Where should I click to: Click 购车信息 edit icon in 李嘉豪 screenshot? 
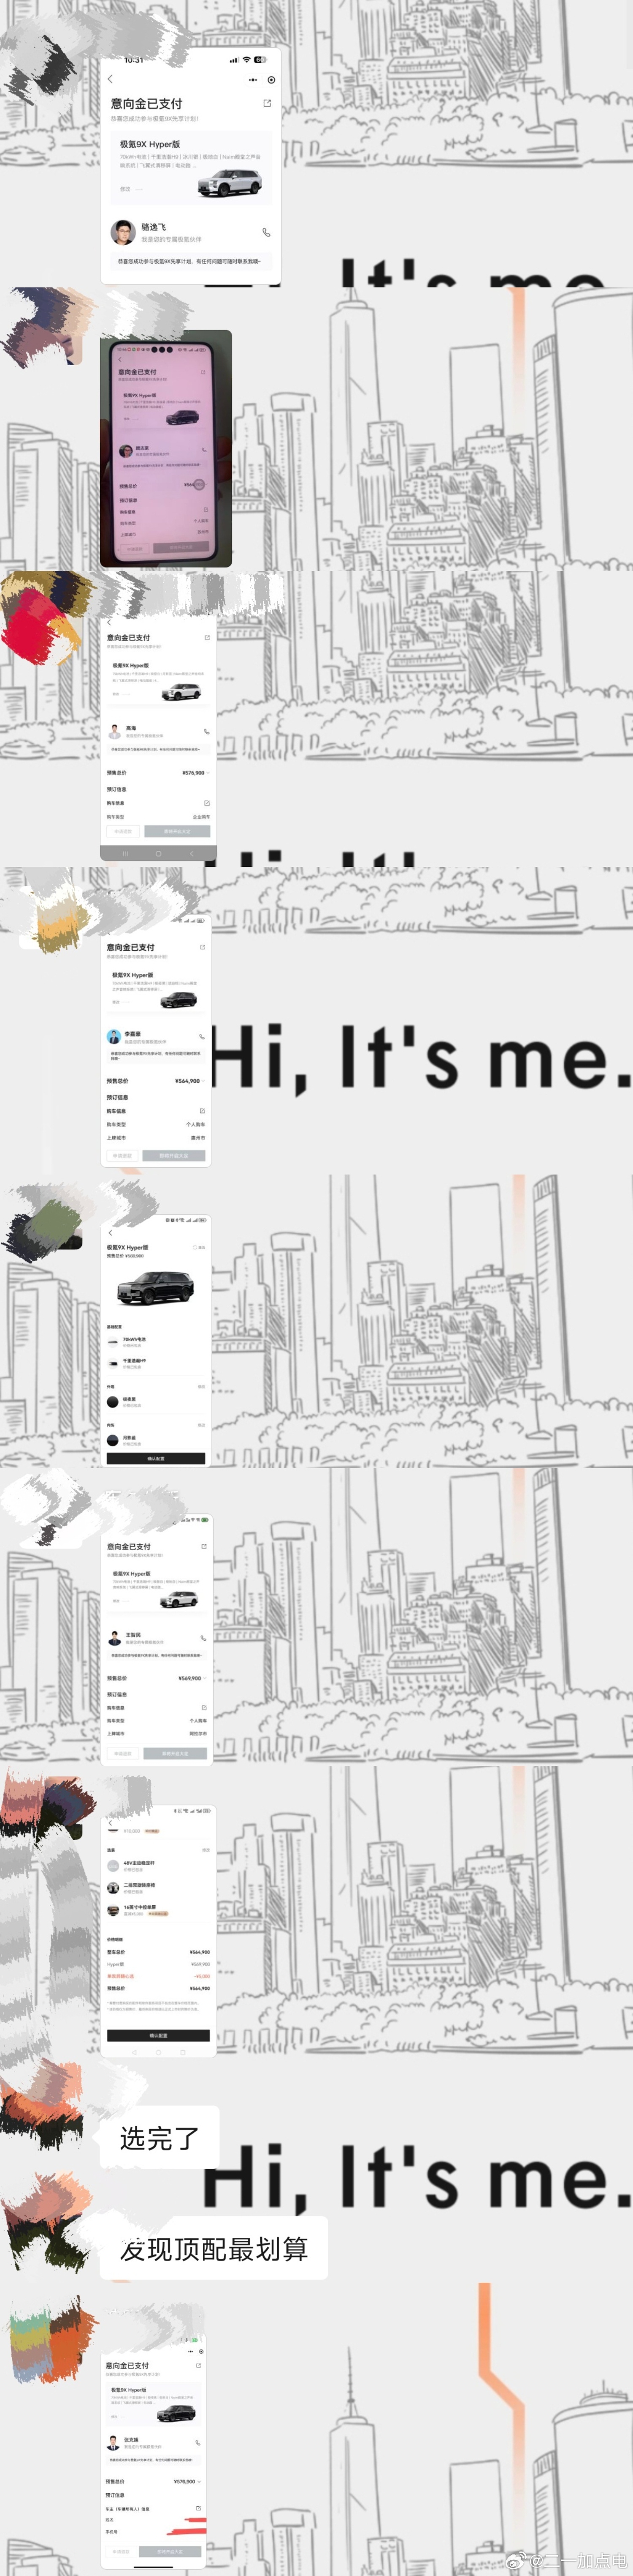(x=202, y=1111)
